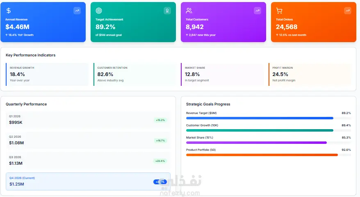Click the 92.0% Product Portfolio percentage
The height and width of the screenshot is (197, 360).
coord(346,150)
